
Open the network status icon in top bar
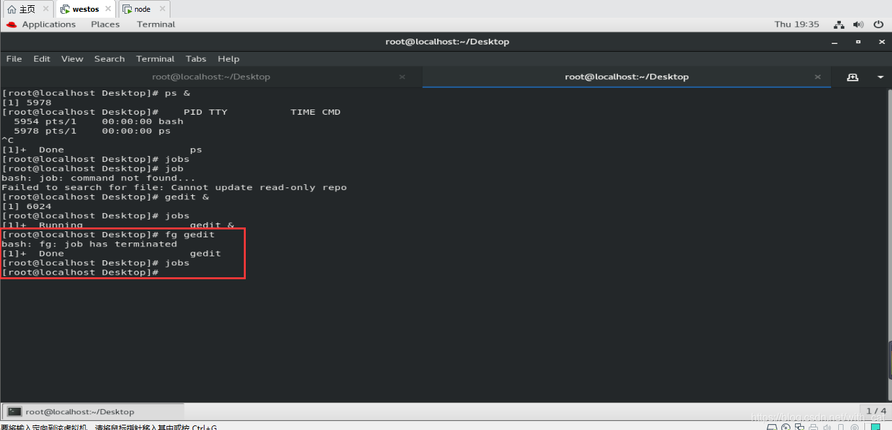pyautogui.click(x=839, y=24)
